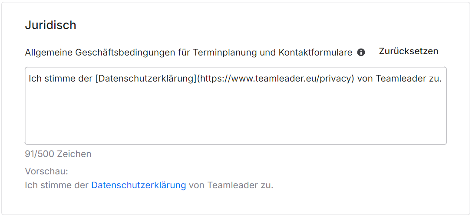Click the closing parenthesis after privacy URL

coord(352,79)
